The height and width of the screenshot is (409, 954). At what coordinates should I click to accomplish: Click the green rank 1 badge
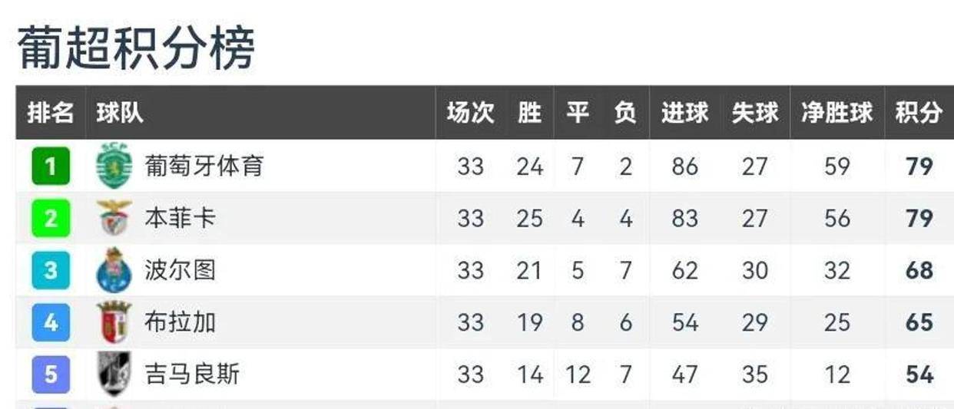click(x=51, y=166)
